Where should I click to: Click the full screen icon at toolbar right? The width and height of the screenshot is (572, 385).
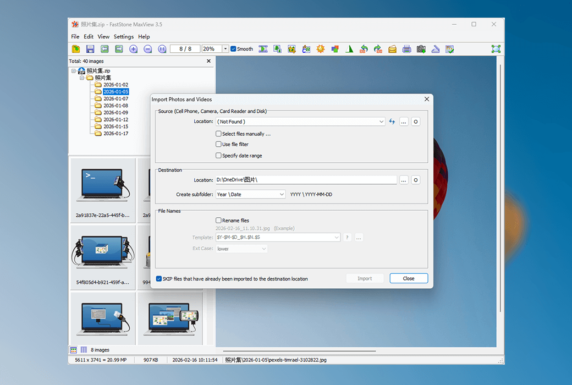coord(496,49)
